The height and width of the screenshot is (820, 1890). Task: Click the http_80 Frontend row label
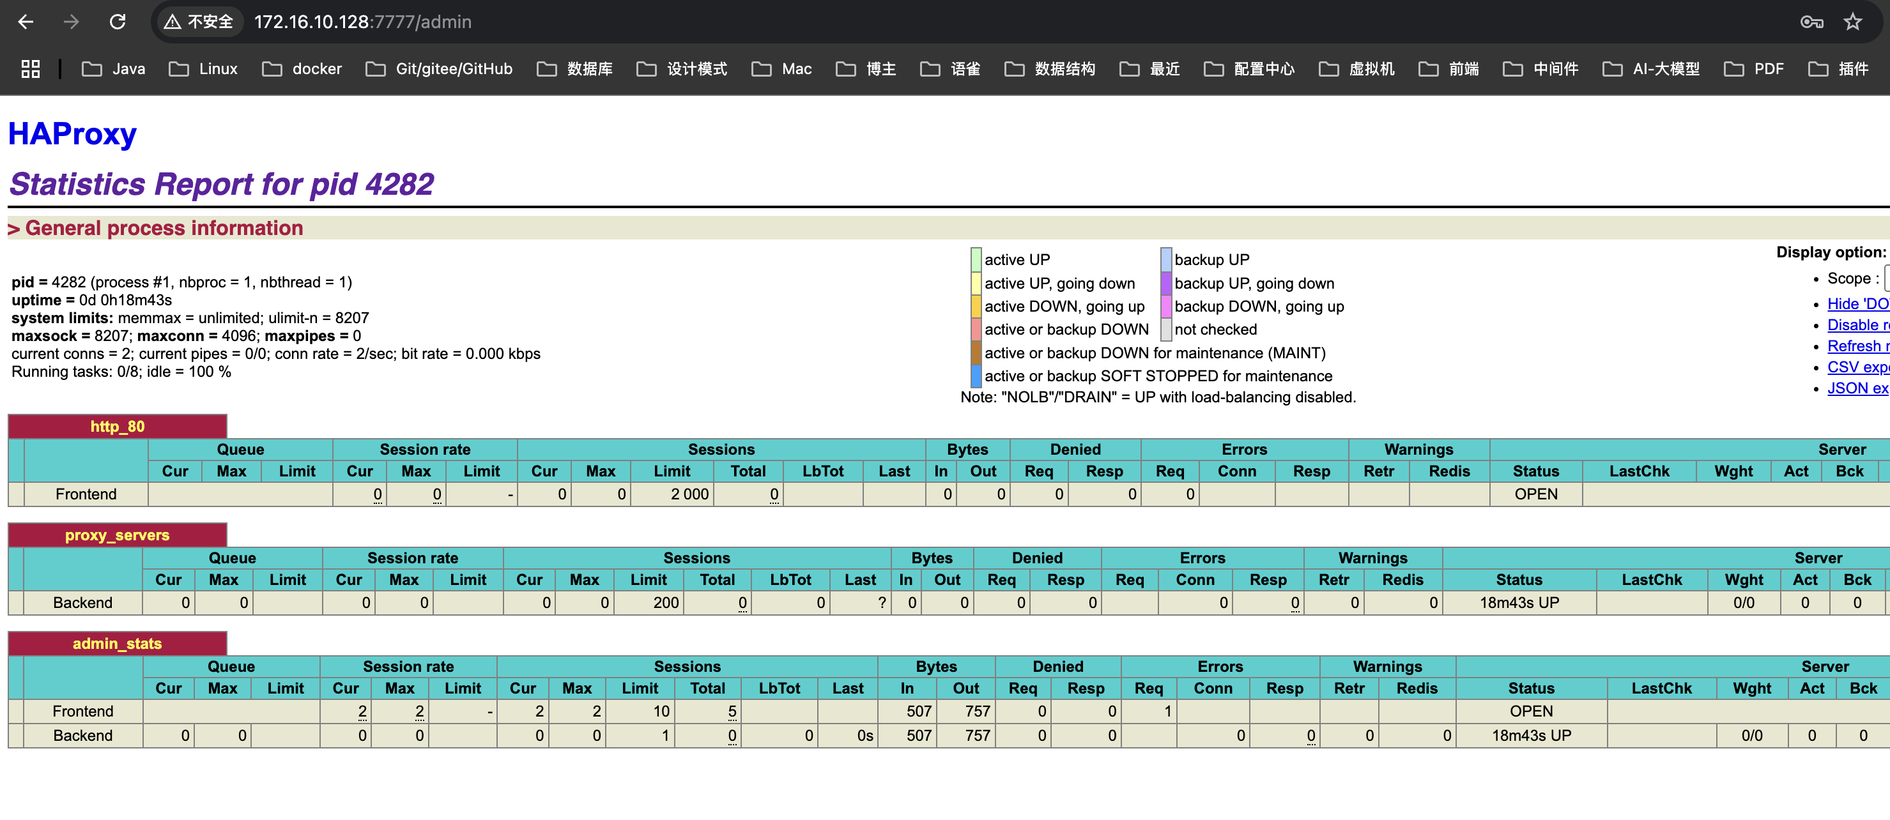pos(86,494)
